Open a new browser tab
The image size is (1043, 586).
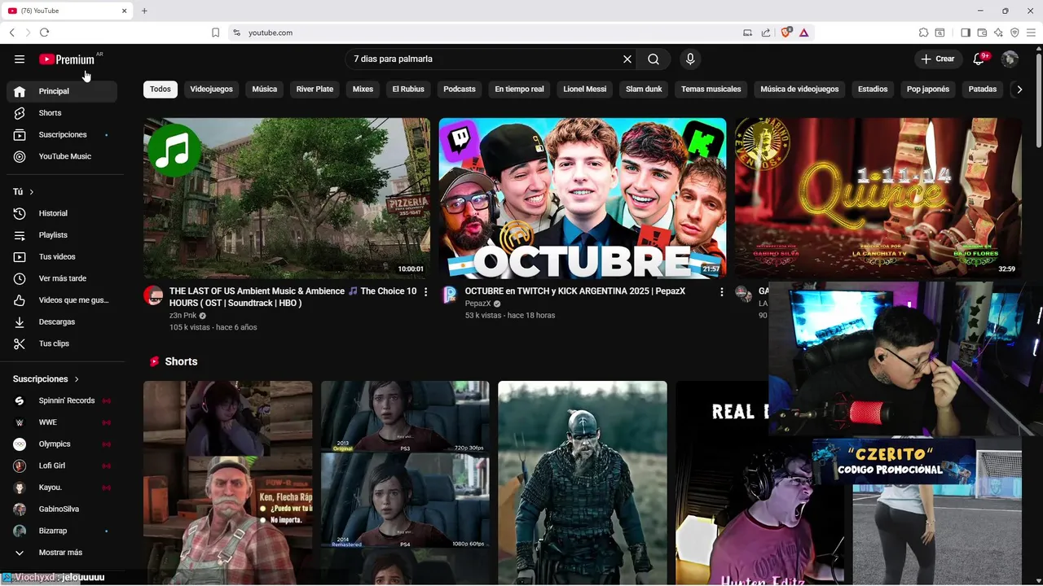coord(144,11)
